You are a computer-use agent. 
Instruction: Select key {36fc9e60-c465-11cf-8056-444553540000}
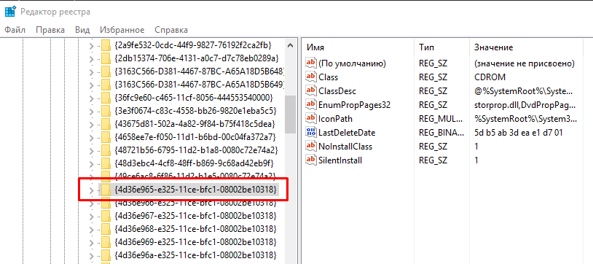[x=193, y=98]
